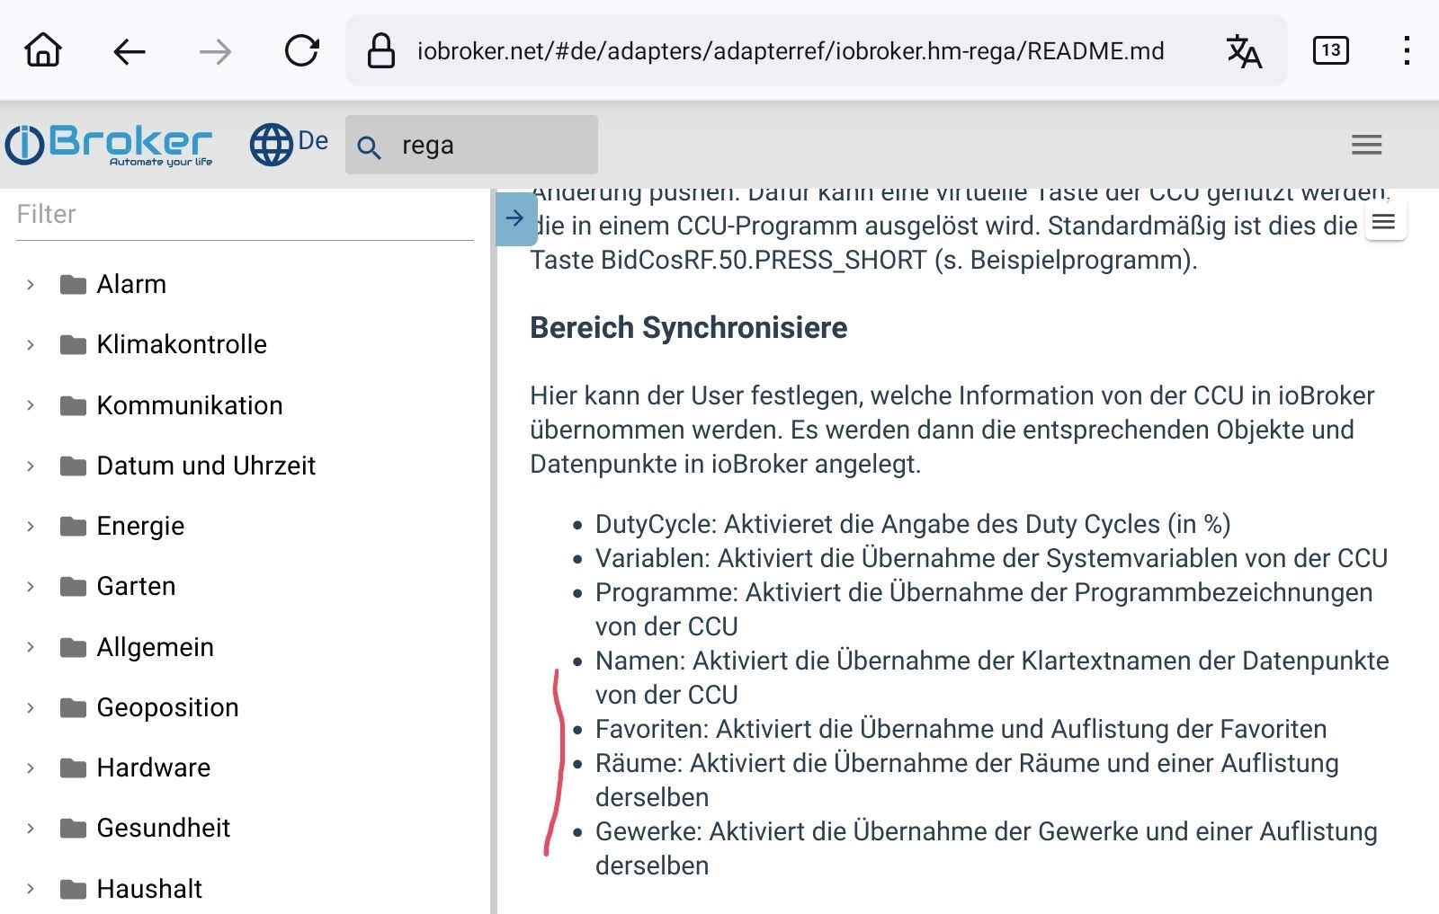Click the browser back arrow
Screen dimensions: 1439x914
tap(130, 51)
